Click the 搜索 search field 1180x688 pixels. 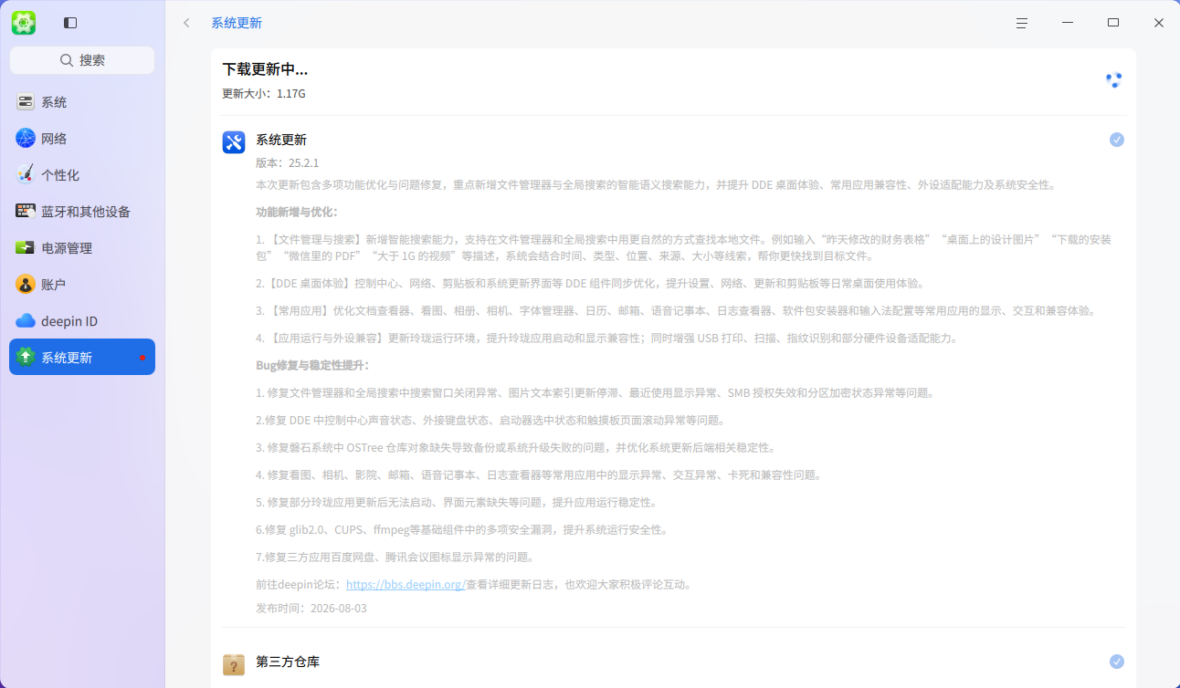click(x=82, y=60)
